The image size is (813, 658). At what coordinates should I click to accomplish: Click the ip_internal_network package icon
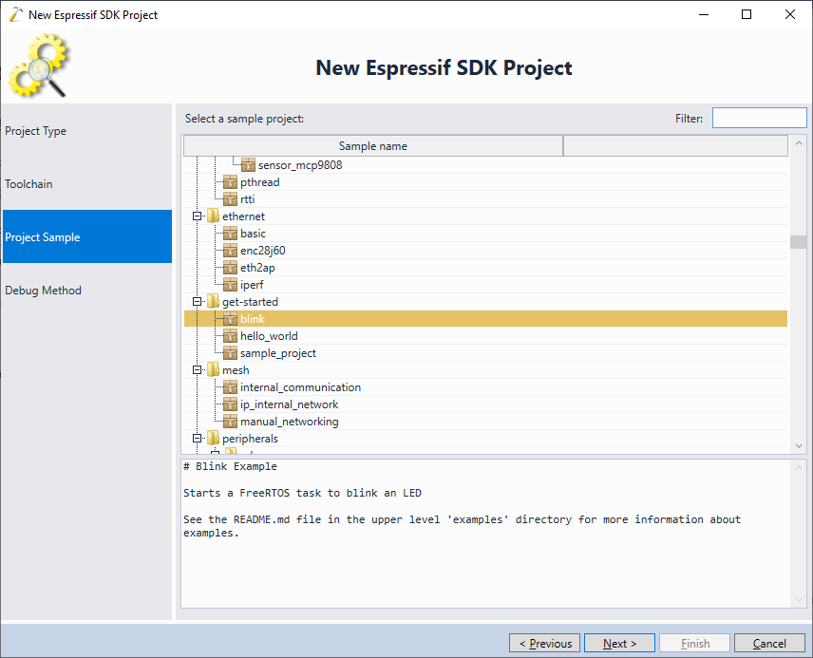pos(230,405)
